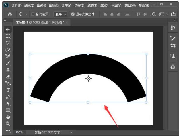179x137 pixels.
Task: Open the Channels circles panel icon
Action: point(173,67)
